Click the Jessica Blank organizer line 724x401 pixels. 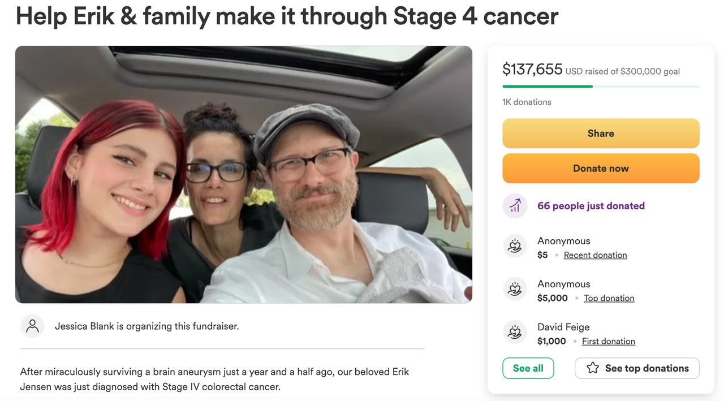(x=146, y=326)
